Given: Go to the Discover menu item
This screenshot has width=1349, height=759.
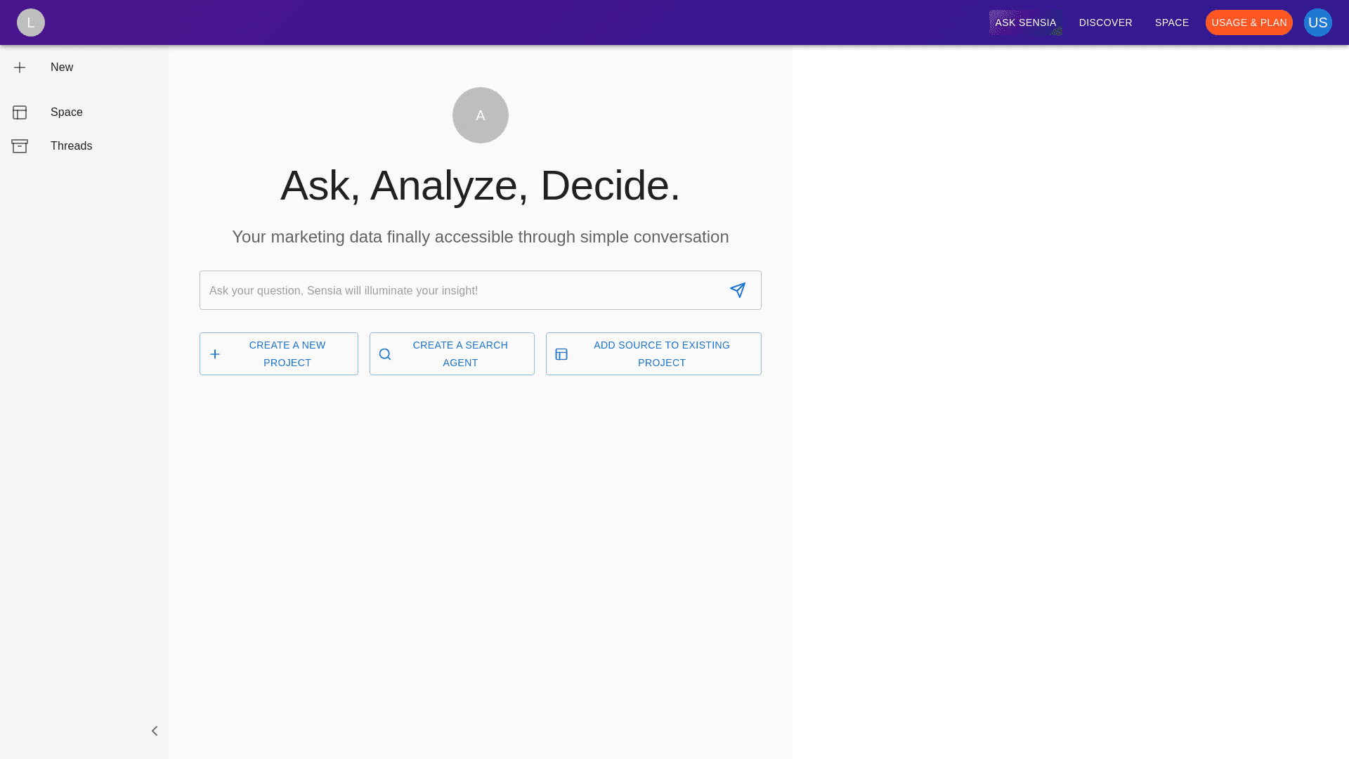Looking at the screenshot, I should tap(1105, 22).
